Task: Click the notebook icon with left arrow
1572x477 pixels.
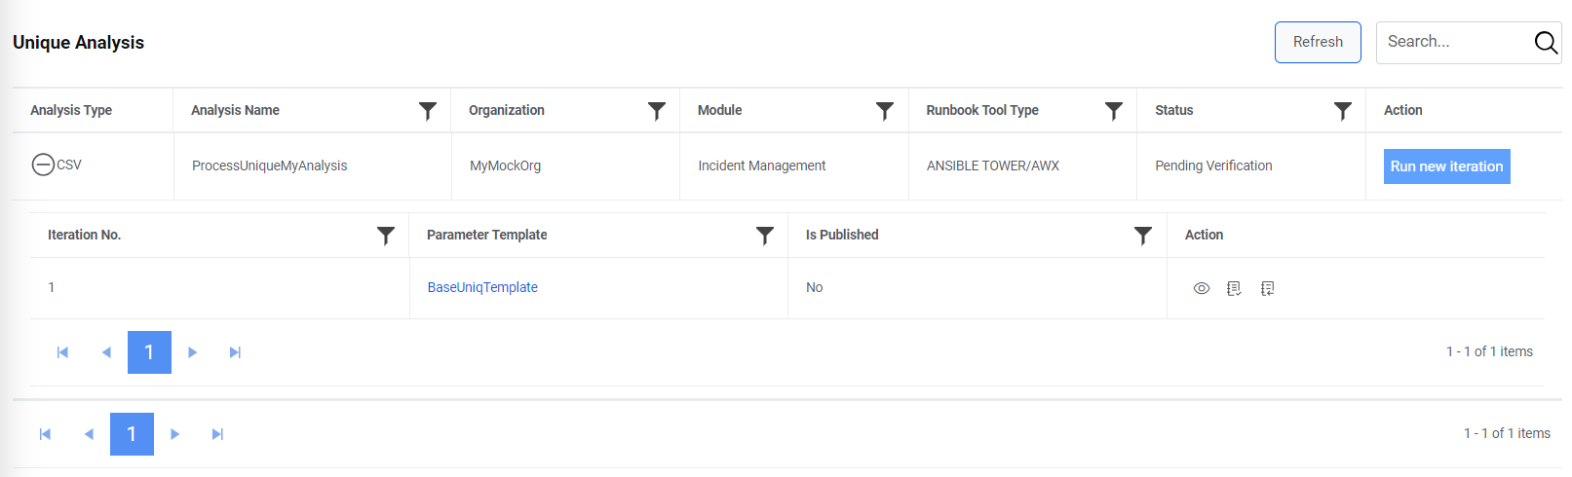Action: (x=1267, y=288)
